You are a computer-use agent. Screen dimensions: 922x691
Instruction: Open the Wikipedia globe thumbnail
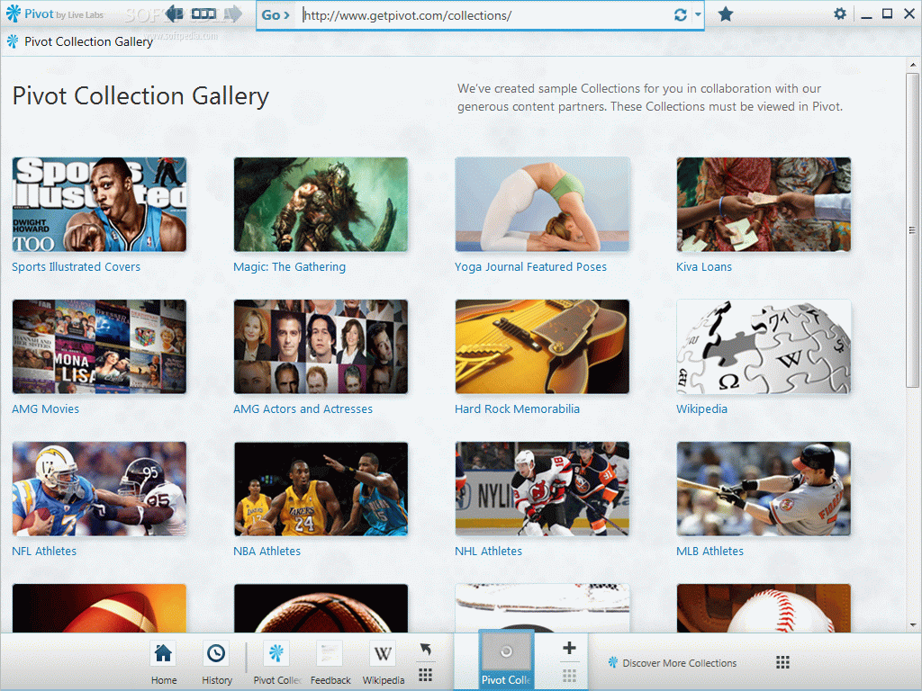pyautogui.click(x=764, y=346)
